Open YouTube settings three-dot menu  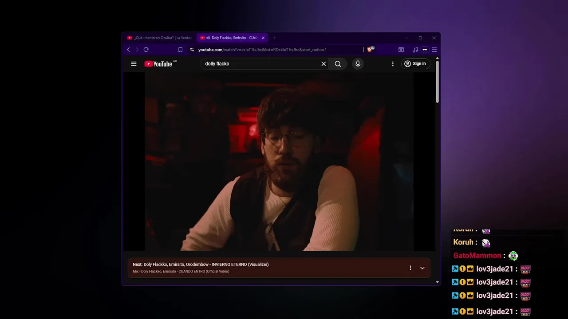coord(393,64)
